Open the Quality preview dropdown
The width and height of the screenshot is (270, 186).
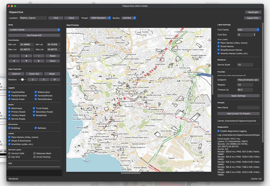click(x=129, y=18)
